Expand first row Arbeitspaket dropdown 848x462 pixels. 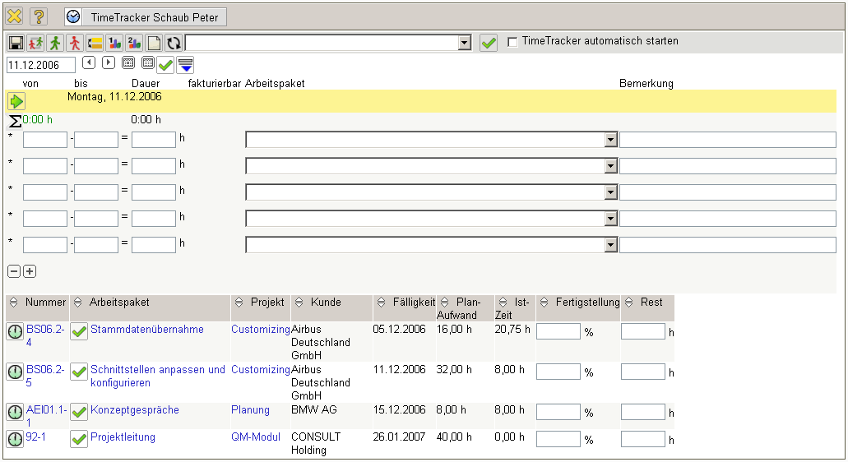[610, 140]
